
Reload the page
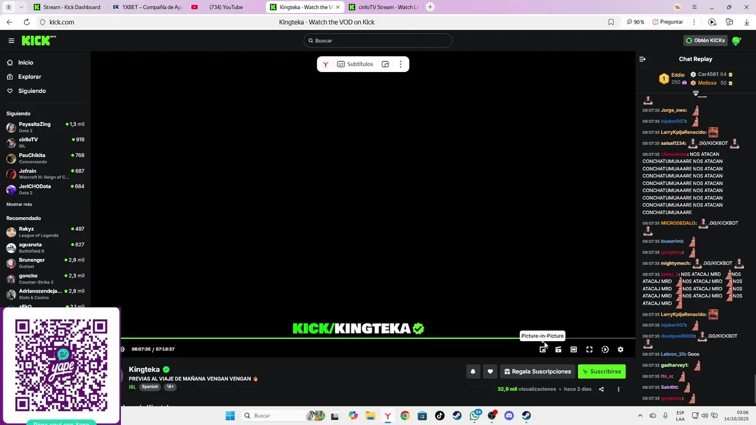(x=27, y=22)
